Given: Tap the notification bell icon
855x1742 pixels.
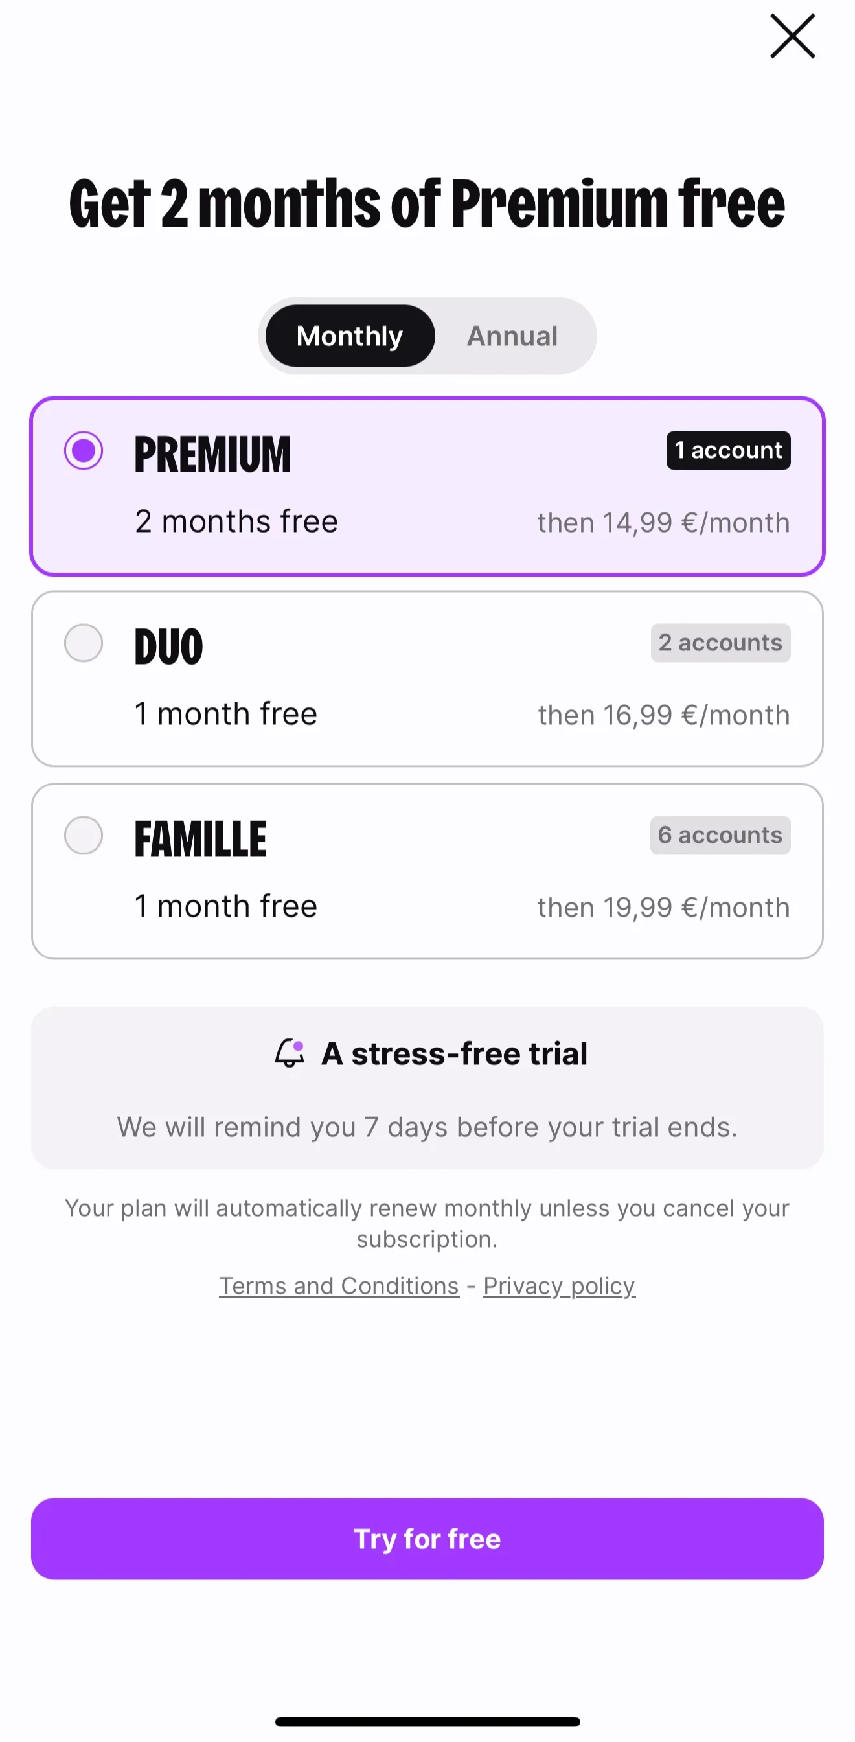Looking at the screenshot, I should [x=290, y=1053].
